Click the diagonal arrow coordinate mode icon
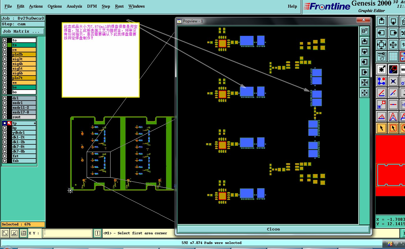The width and height of the screenshot is (405, 249). coord(5,233)
